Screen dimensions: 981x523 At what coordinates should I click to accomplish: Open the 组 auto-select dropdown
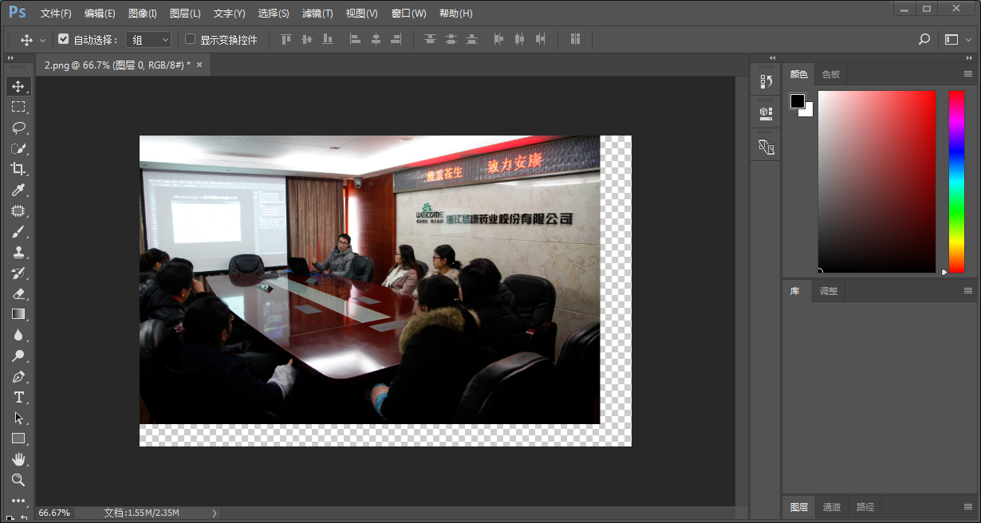coord(149,39)
